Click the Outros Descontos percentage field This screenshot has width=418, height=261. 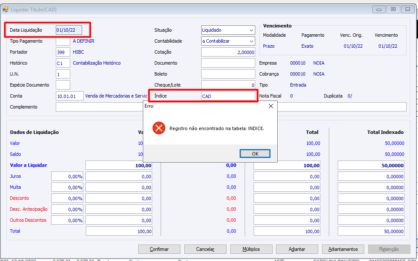pyautogui.click(x=67, y=220)
